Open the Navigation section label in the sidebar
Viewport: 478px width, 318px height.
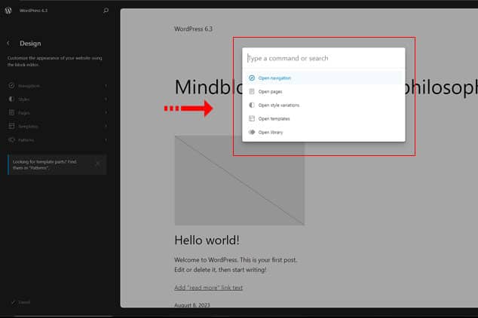[x=29, y=86]
